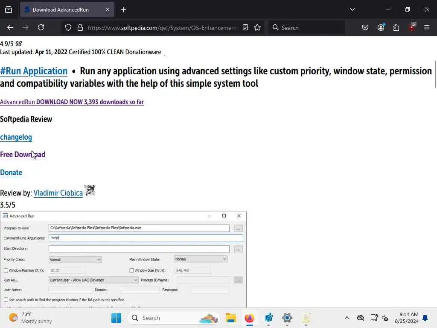Image resolution: width=437 pixels, height=328 pixels.
Task: Reload the current page
Action: coord(41,27)
